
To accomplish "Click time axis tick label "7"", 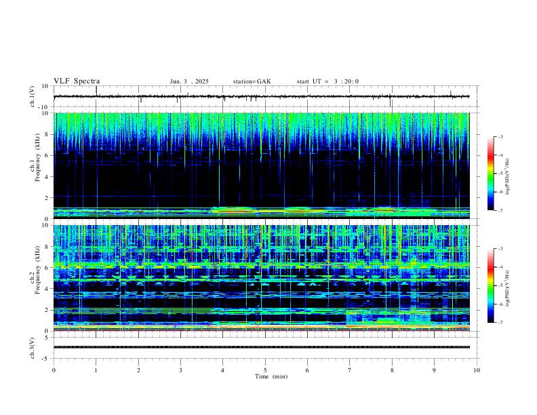I will [x=350, y=370].
